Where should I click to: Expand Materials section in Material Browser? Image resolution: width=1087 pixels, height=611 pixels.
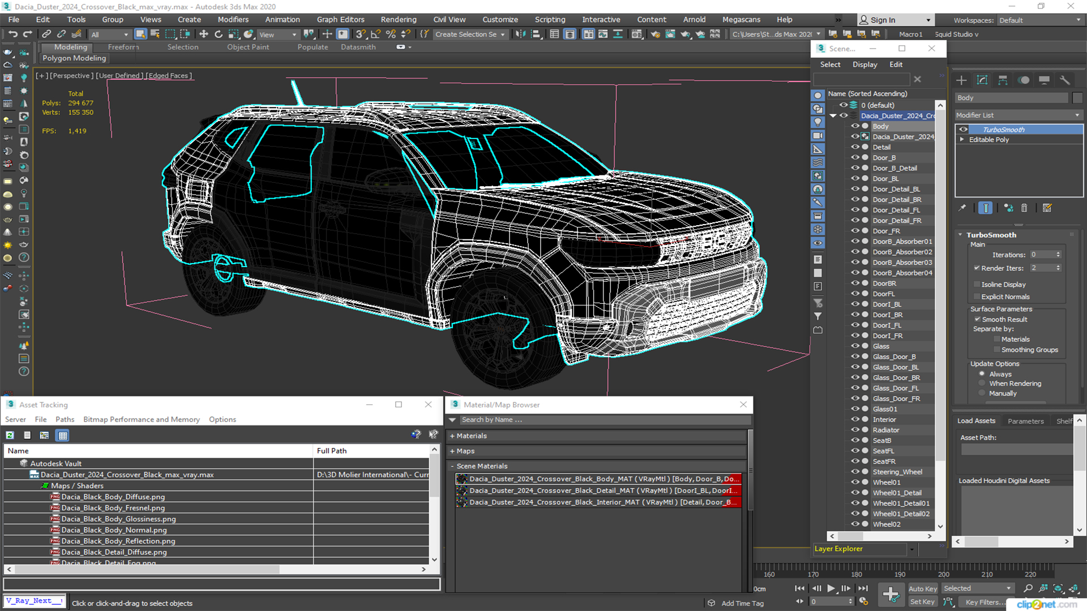[452, 436]
